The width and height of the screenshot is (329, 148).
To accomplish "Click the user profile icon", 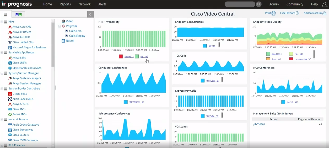I will click(325, 4).
